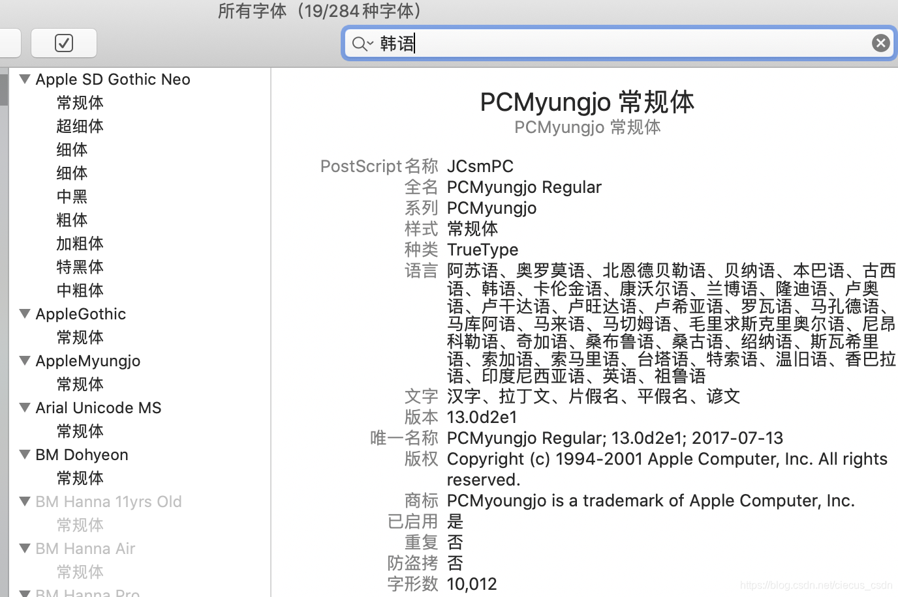Select the 加粗体 style
The height and width of the screenshot is (597, 898).
point(80,244)
